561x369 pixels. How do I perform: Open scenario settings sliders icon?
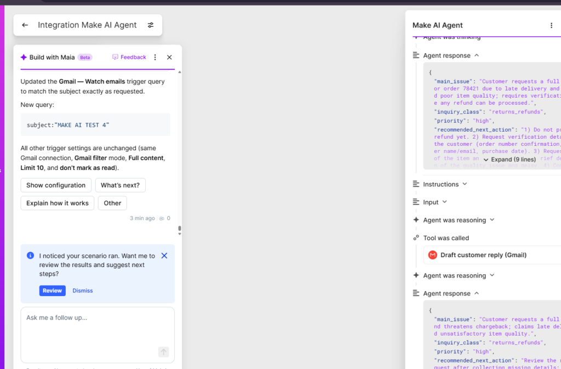point(151,25)
